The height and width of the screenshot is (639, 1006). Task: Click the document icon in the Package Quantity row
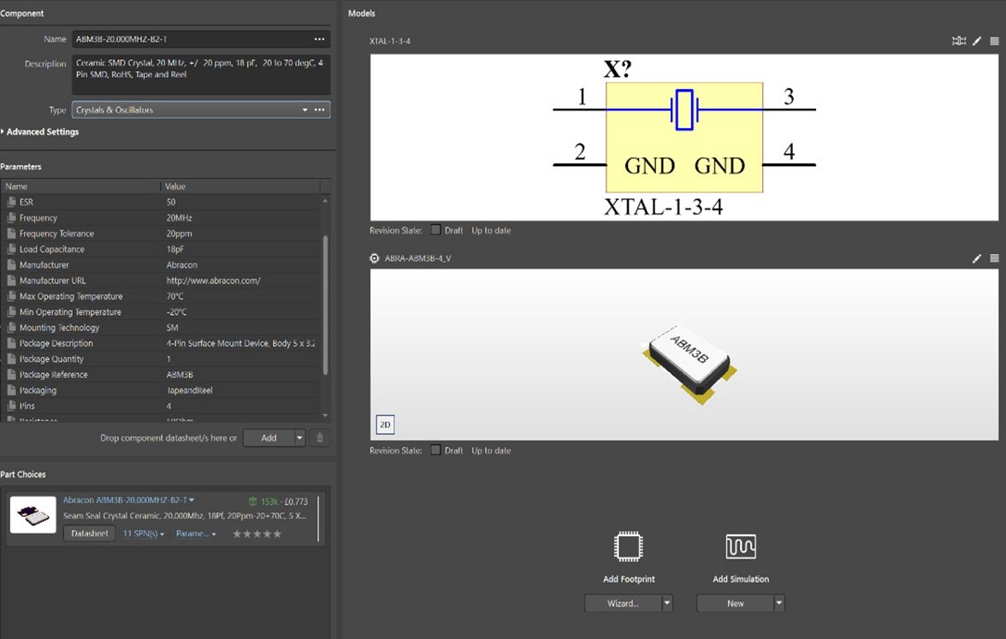coord(11,359)
